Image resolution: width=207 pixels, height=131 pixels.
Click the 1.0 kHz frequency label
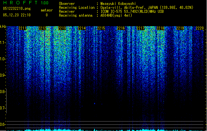(3, 59)
